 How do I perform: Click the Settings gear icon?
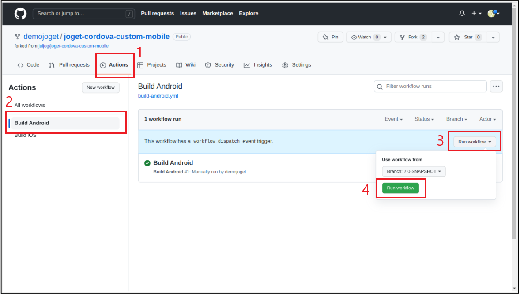285,65
